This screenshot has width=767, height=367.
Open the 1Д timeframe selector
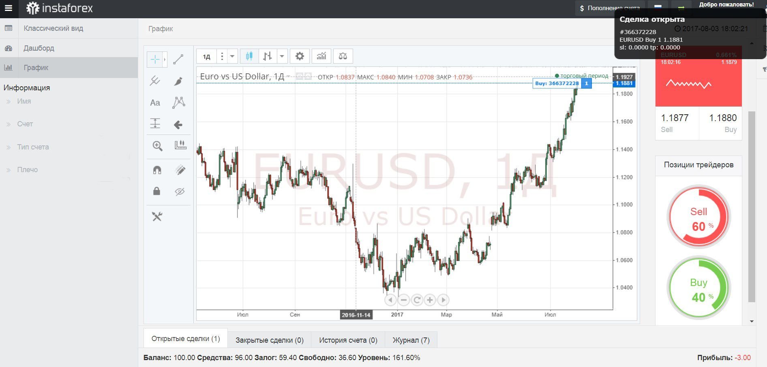coord(207,56)
